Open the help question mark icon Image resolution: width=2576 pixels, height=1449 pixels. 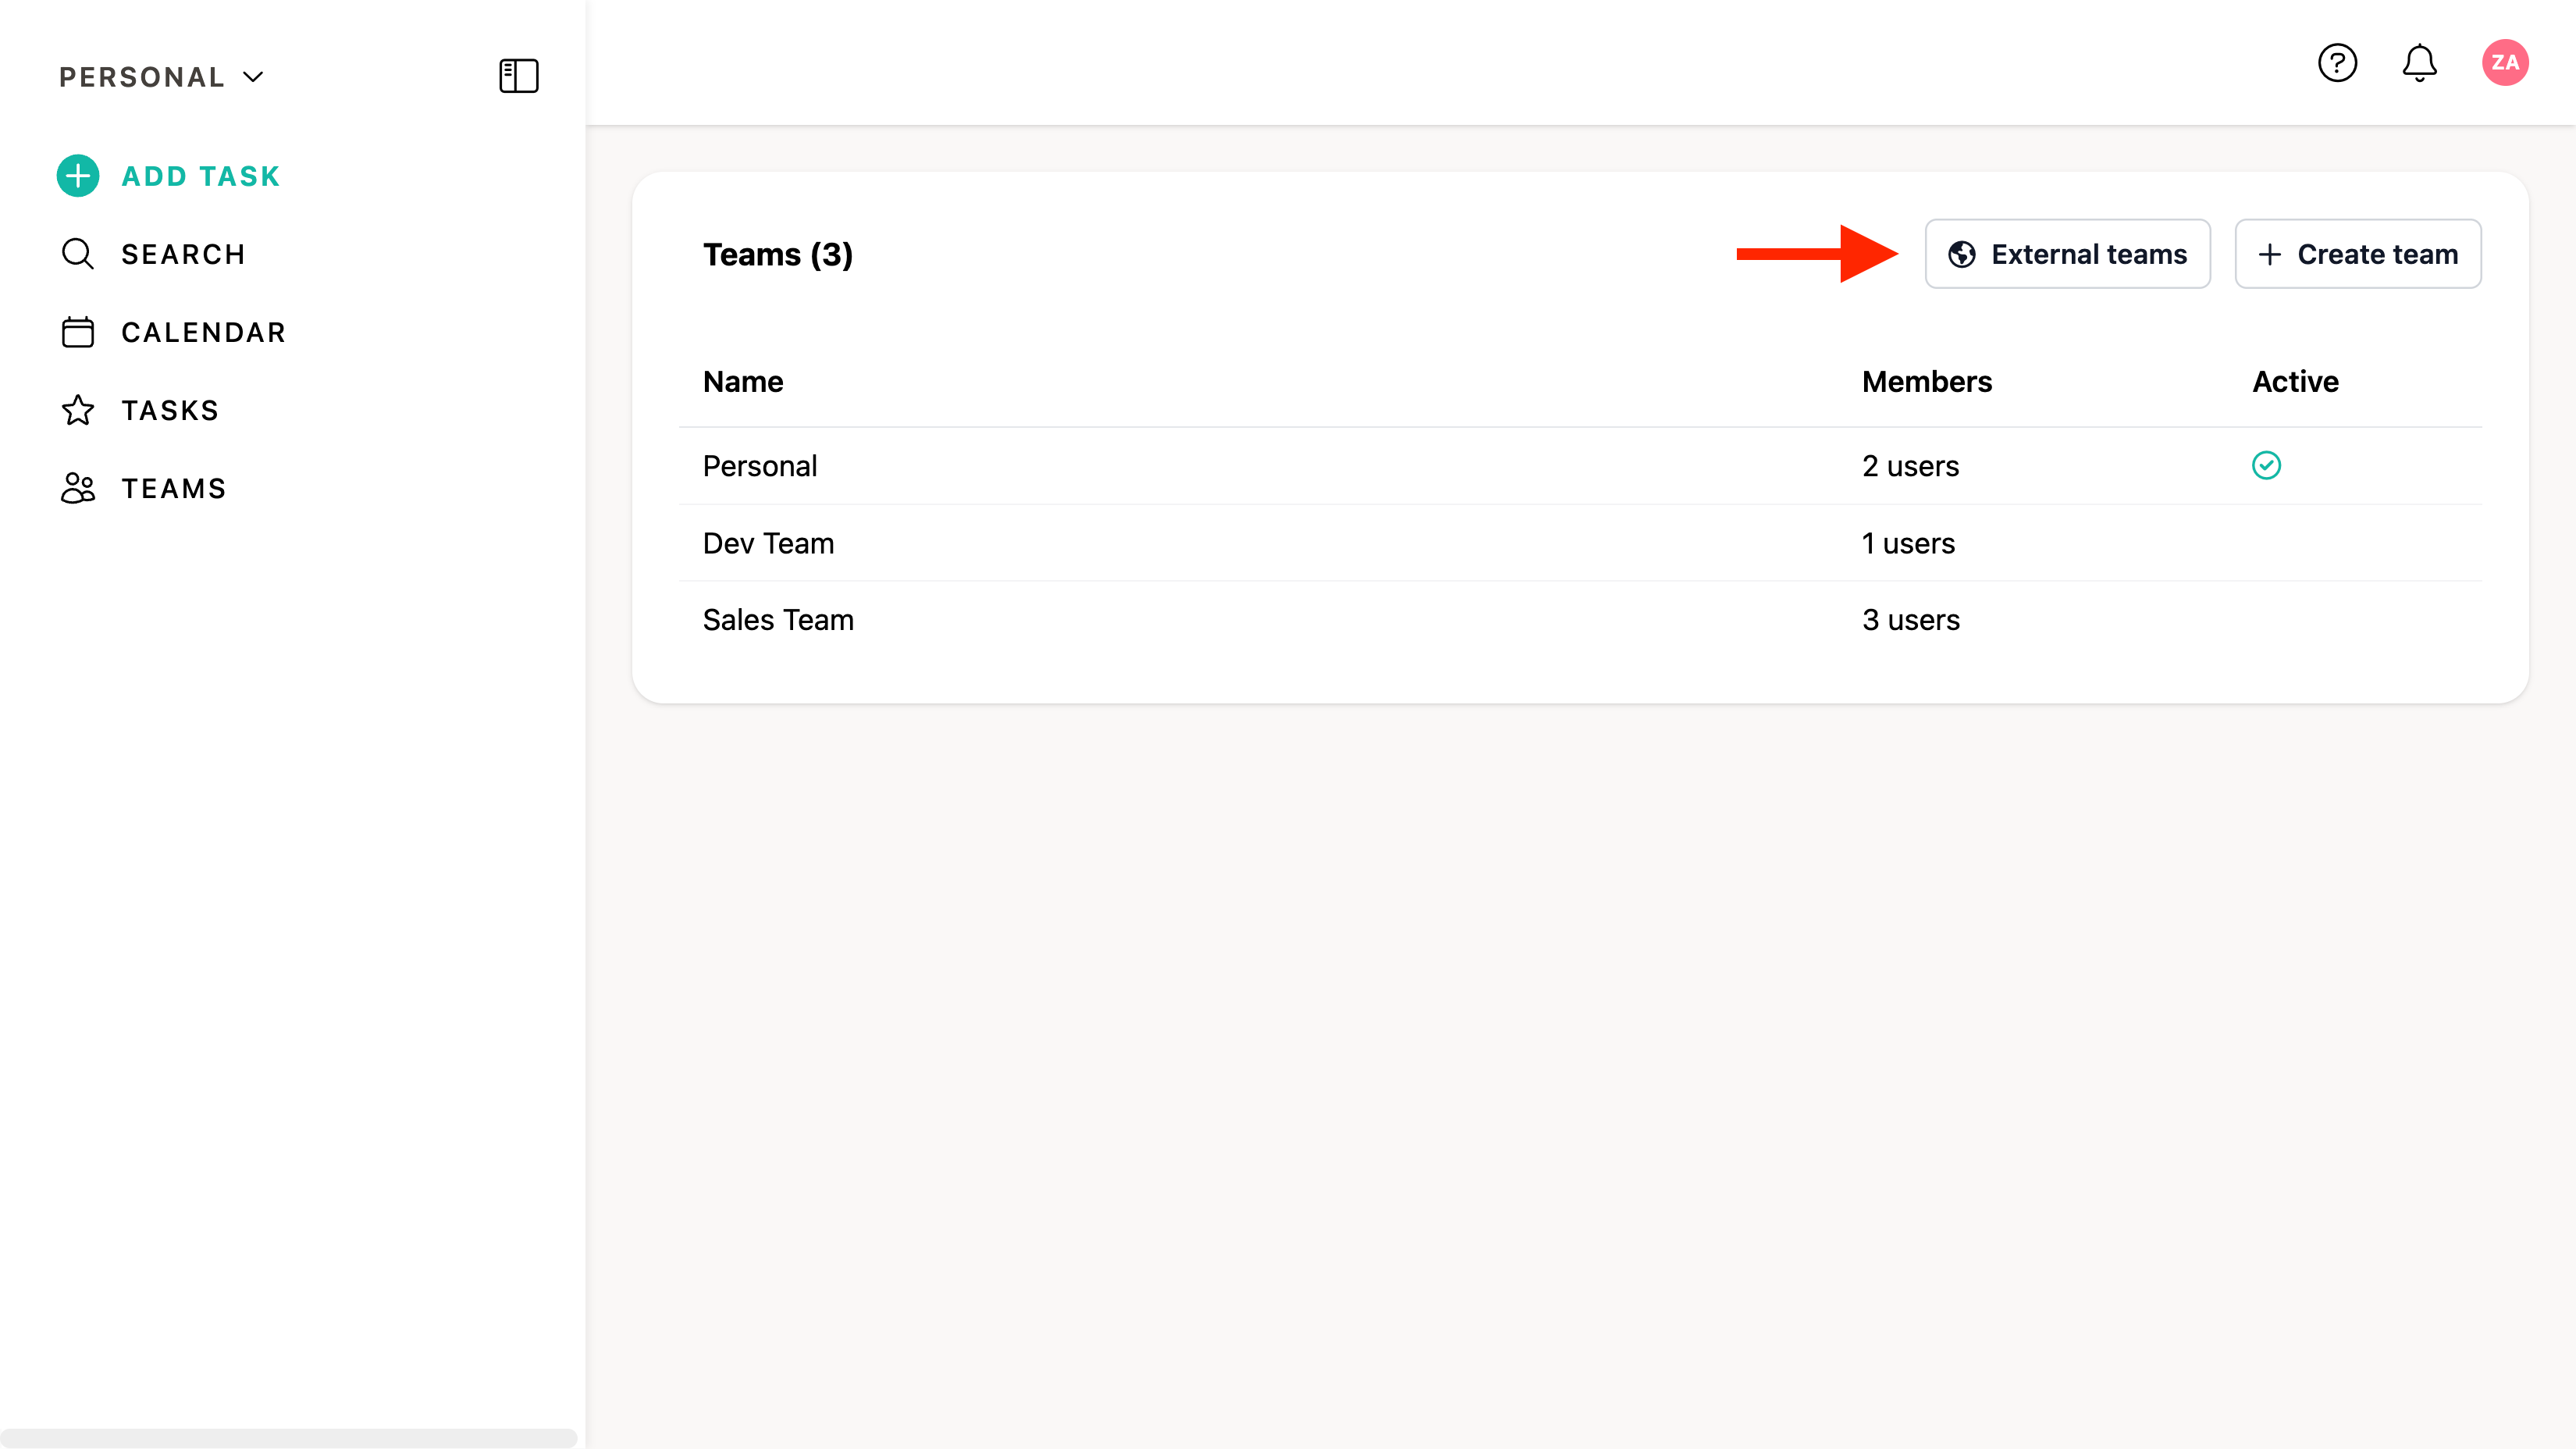pos(2337,63)
